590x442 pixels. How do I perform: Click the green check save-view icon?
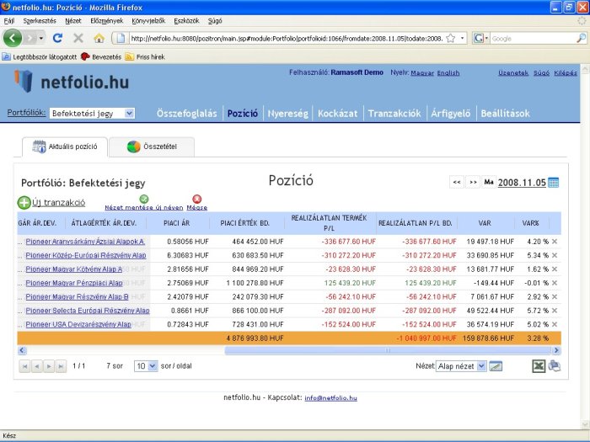pos(144,199)
